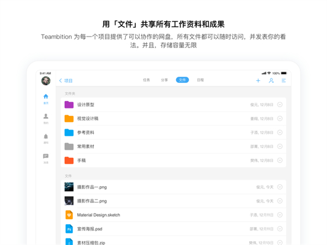Expand options for 参考资料 folder
The image size is (327, 245).
pyautogui.click(x=280, y=133)
